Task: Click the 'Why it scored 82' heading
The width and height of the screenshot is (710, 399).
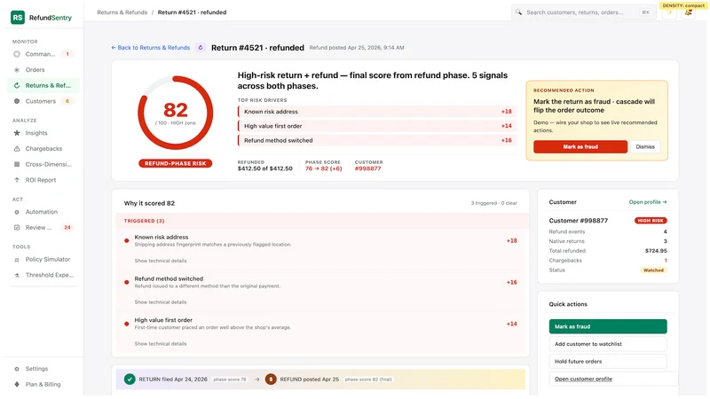Action: (x=149, y=203)
